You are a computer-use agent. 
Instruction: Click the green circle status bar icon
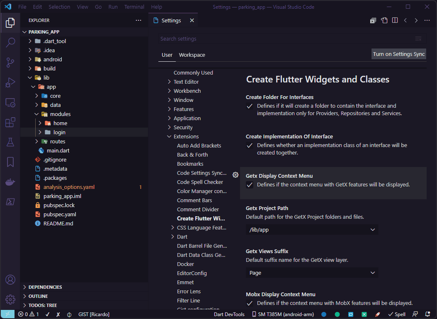tap(337, 314)
